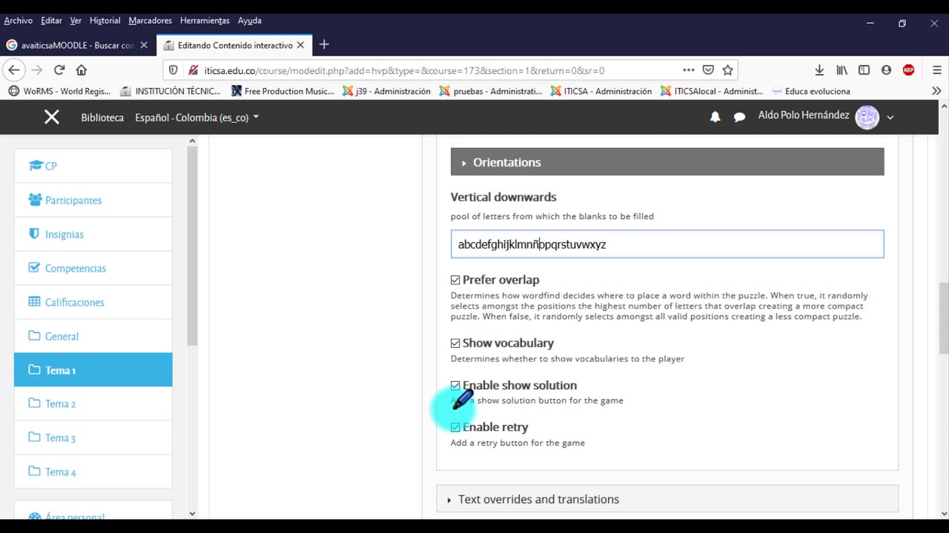Open notifications bell icon
This screenshot has width=949, height=533.
(715, 117)
